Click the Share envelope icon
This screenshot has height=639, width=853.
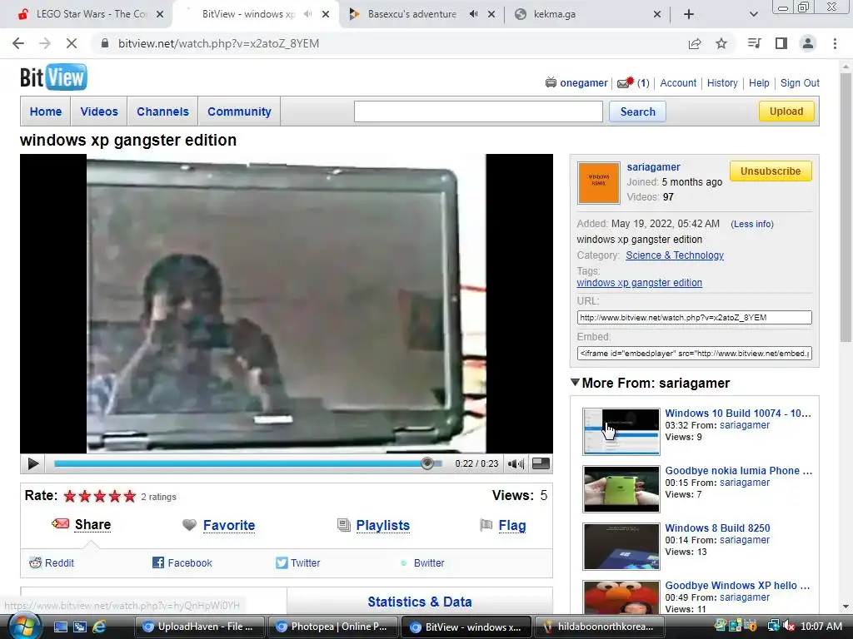[60, 523]
